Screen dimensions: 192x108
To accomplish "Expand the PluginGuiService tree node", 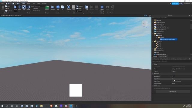I will [x=153, y=22].
